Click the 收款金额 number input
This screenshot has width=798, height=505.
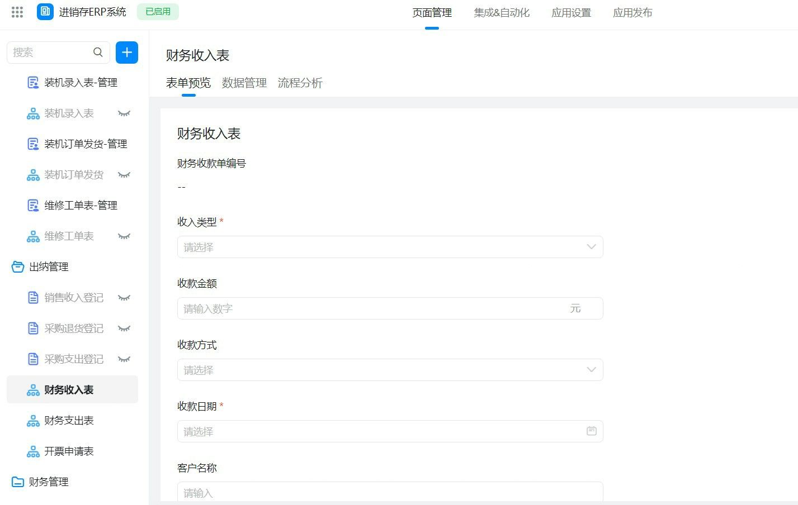390,308
